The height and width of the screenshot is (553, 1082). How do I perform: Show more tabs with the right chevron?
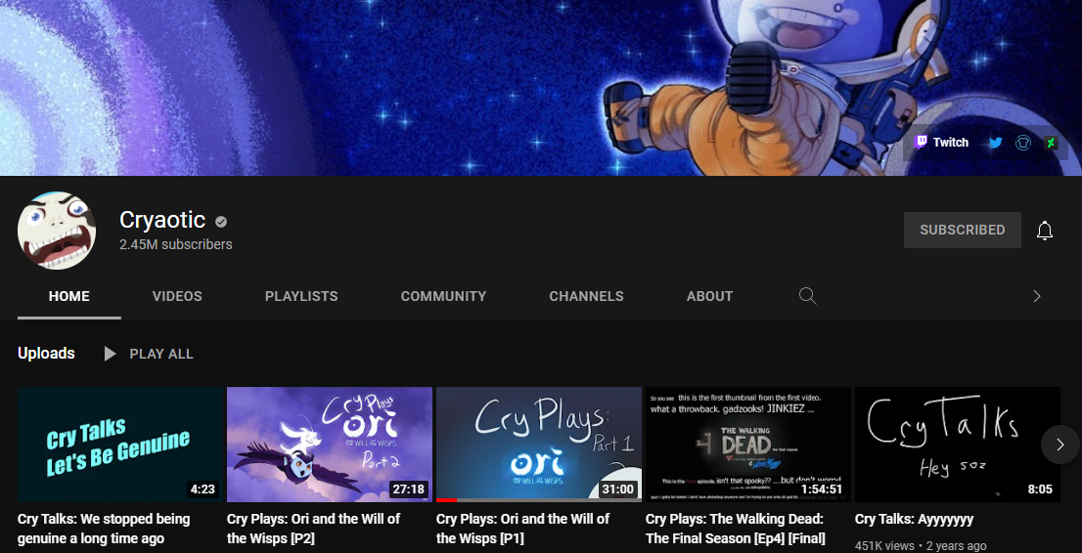point(1036,296)
